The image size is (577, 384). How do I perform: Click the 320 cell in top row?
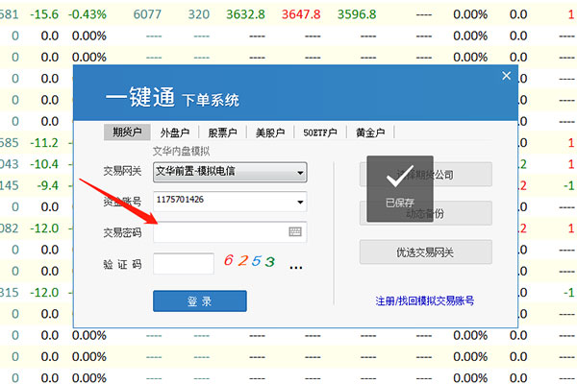pos(199,14)
